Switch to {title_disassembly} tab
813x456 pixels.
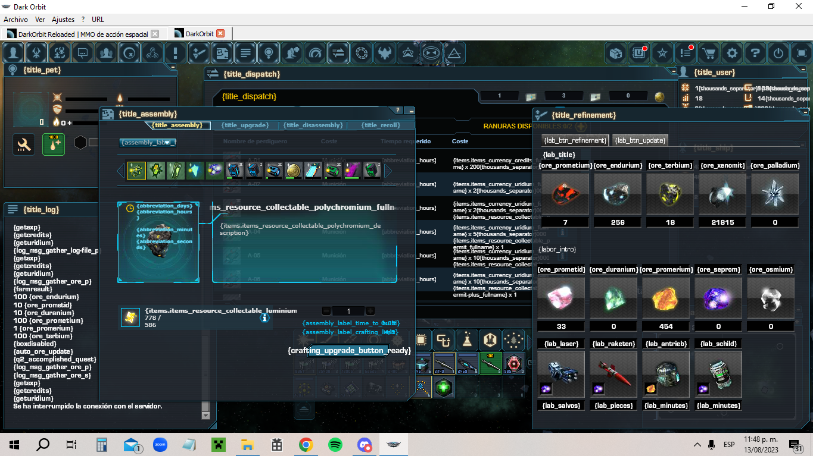[x=313, y=125]
